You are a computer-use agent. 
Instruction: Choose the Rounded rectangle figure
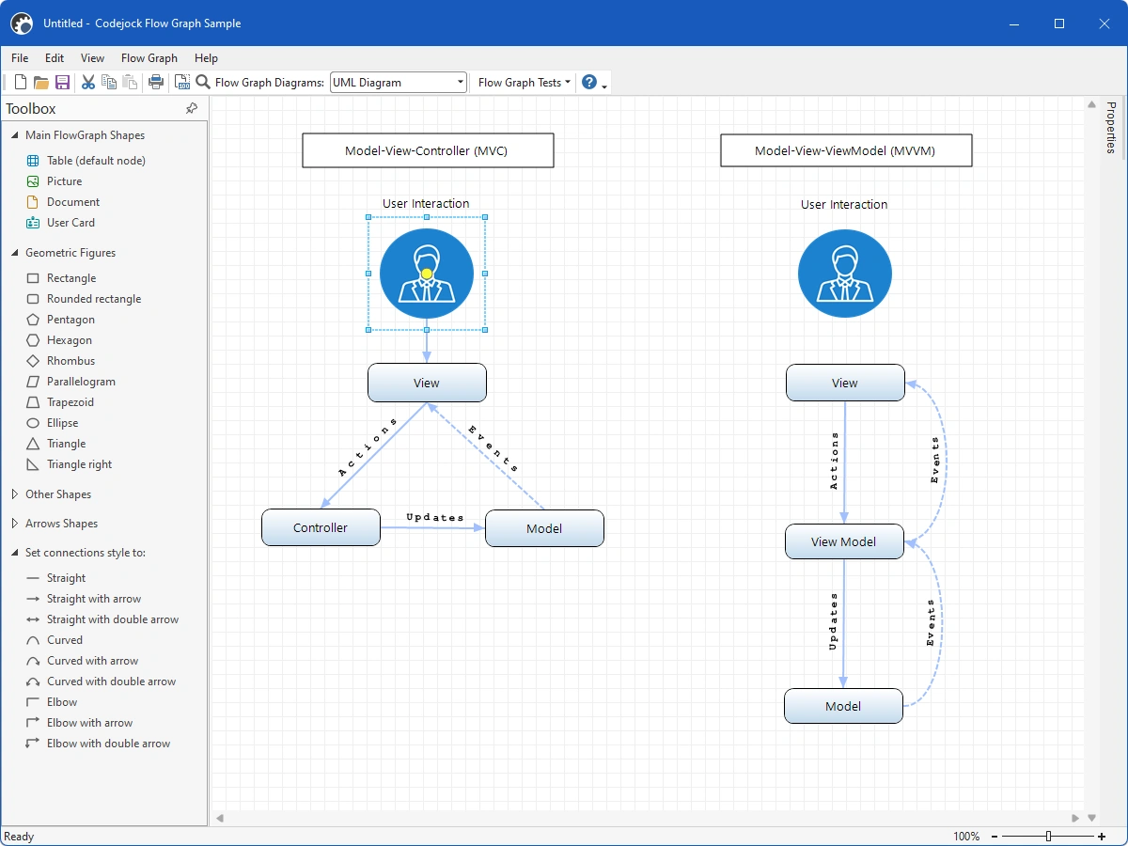94,299
